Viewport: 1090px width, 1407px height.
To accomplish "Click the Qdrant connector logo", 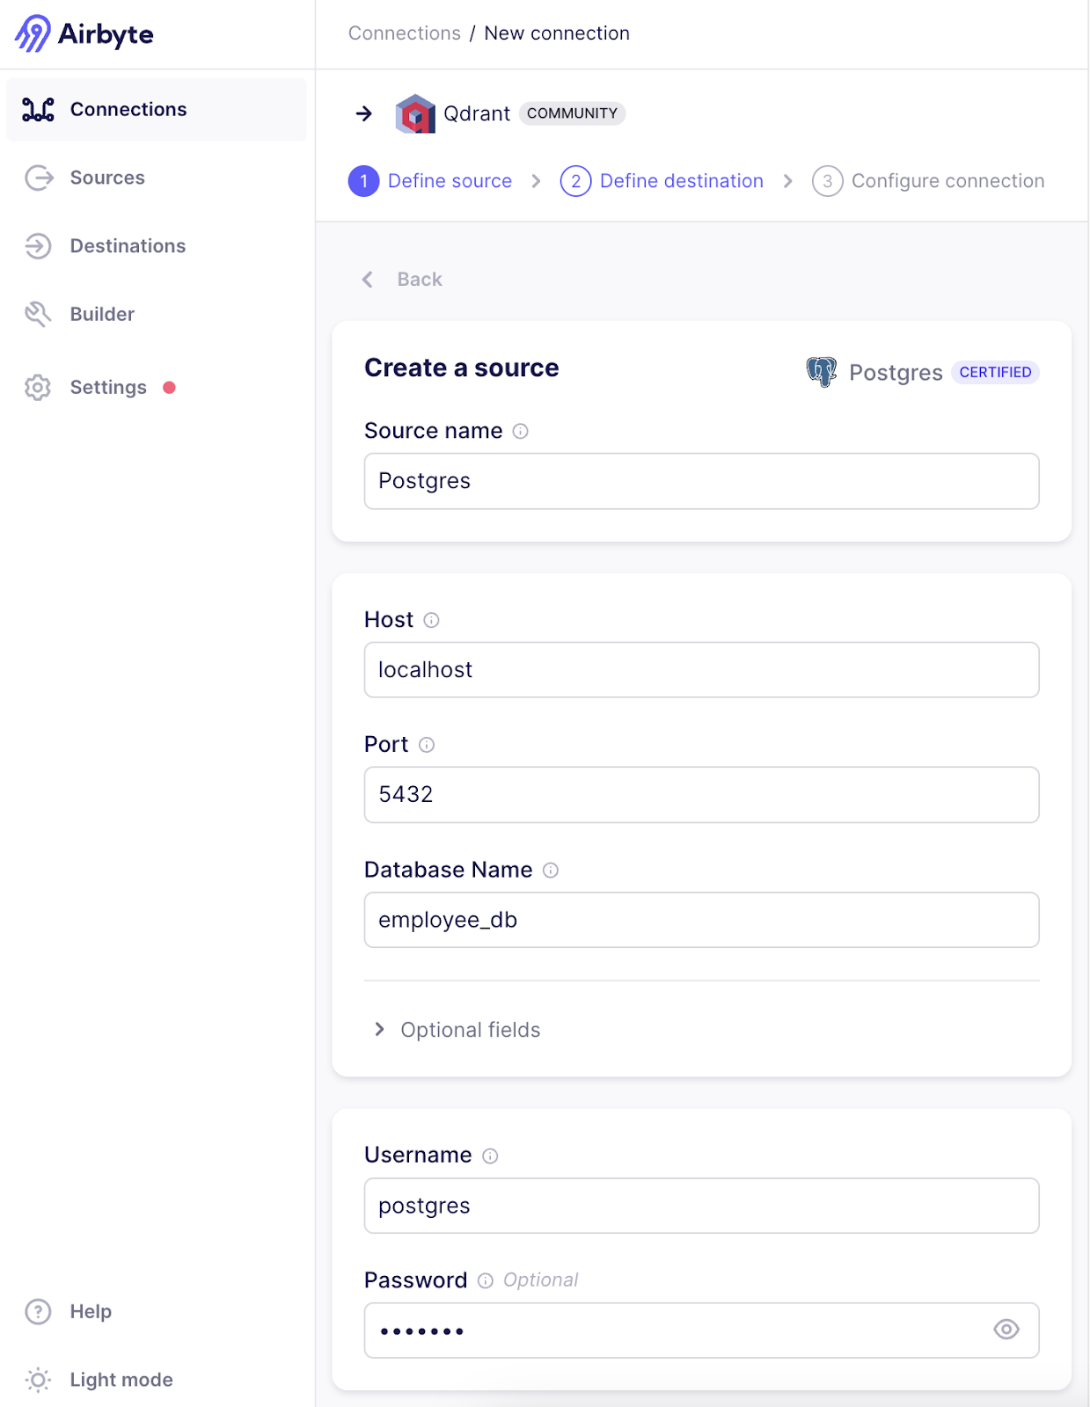I will 415,113.
